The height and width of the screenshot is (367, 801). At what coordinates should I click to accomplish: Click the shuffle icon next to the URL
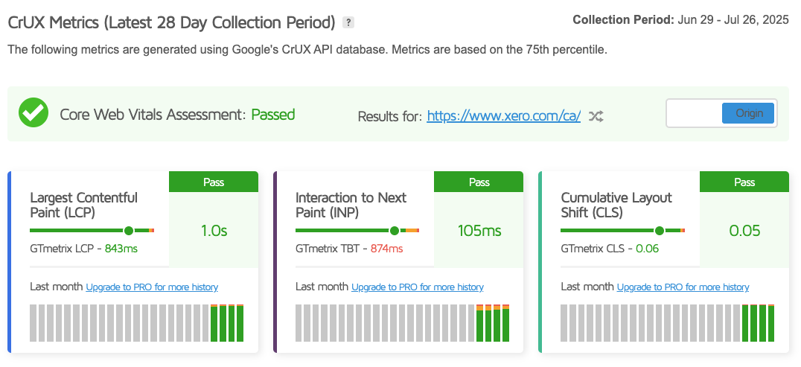click(596, 117)
